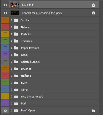
Task: Click the Burn group folder icon
Action: click(16, 82)
